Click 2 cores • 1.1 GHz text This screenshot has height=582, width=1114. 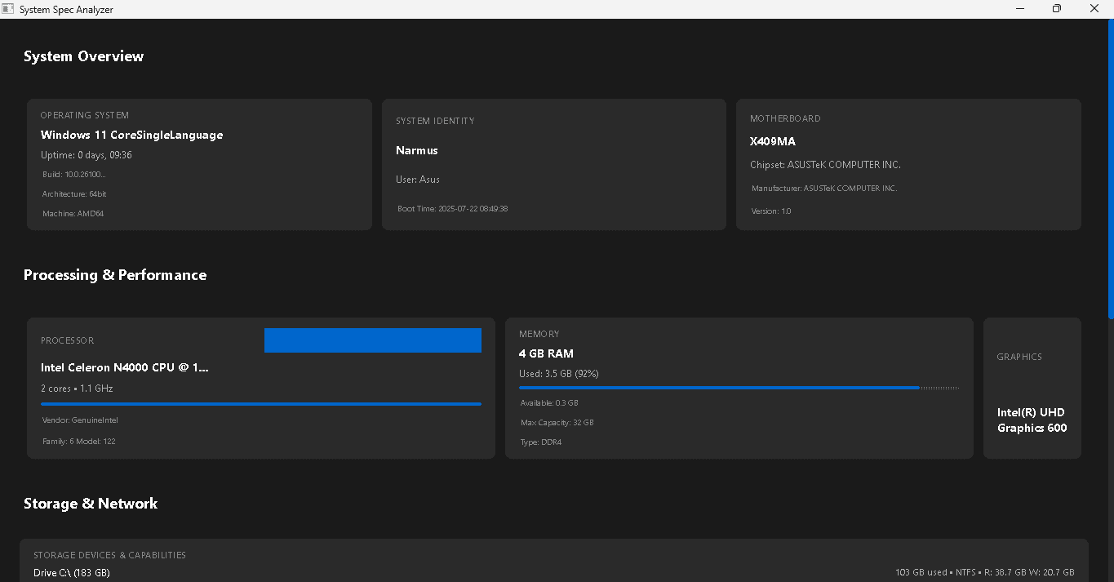click(77, 389)
